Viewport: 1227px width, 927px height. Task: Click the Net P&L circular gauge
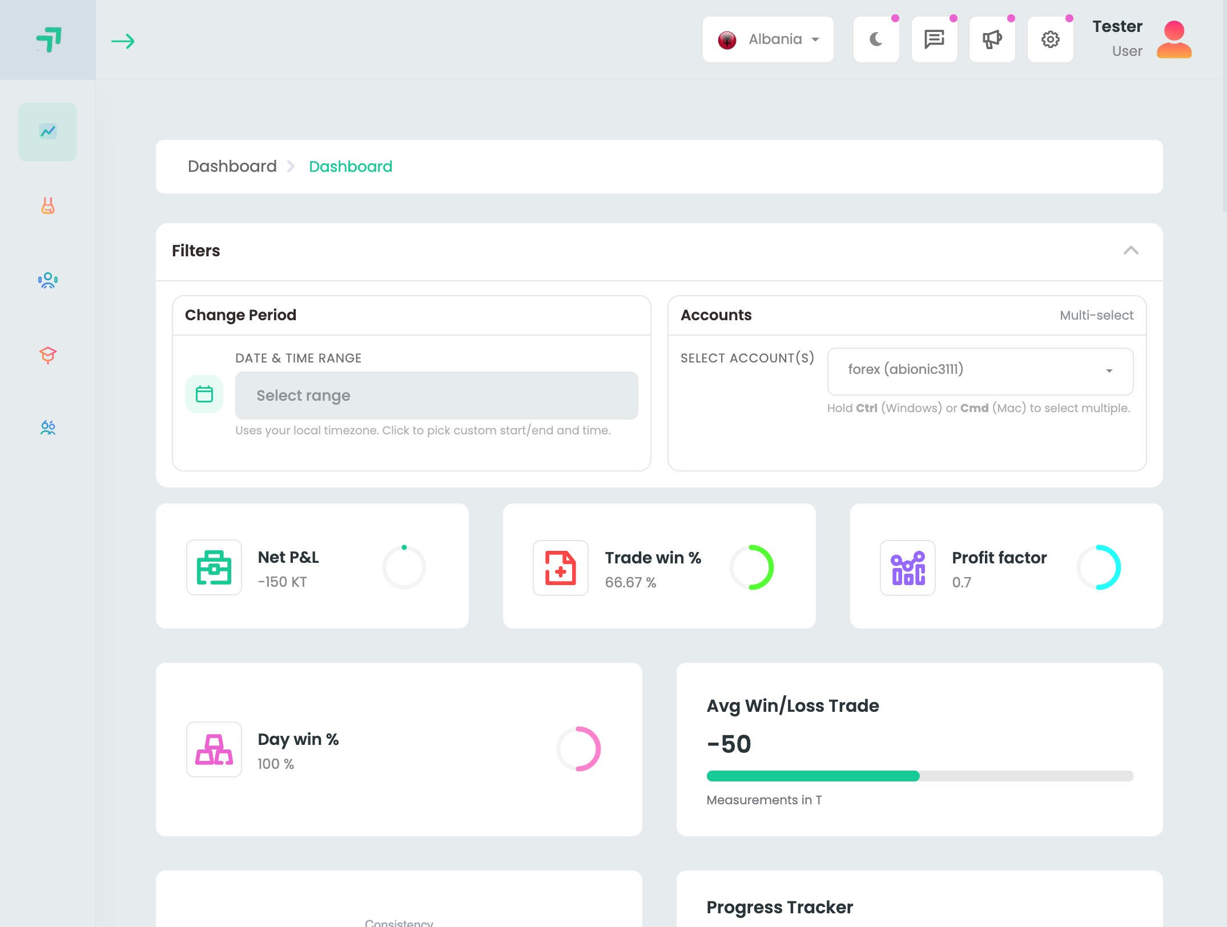click(404, 567)
